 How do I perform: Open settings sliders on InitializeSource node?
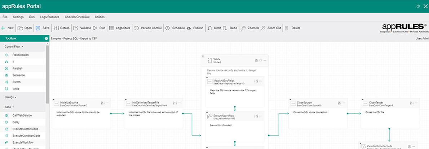(x=103, y=103)
